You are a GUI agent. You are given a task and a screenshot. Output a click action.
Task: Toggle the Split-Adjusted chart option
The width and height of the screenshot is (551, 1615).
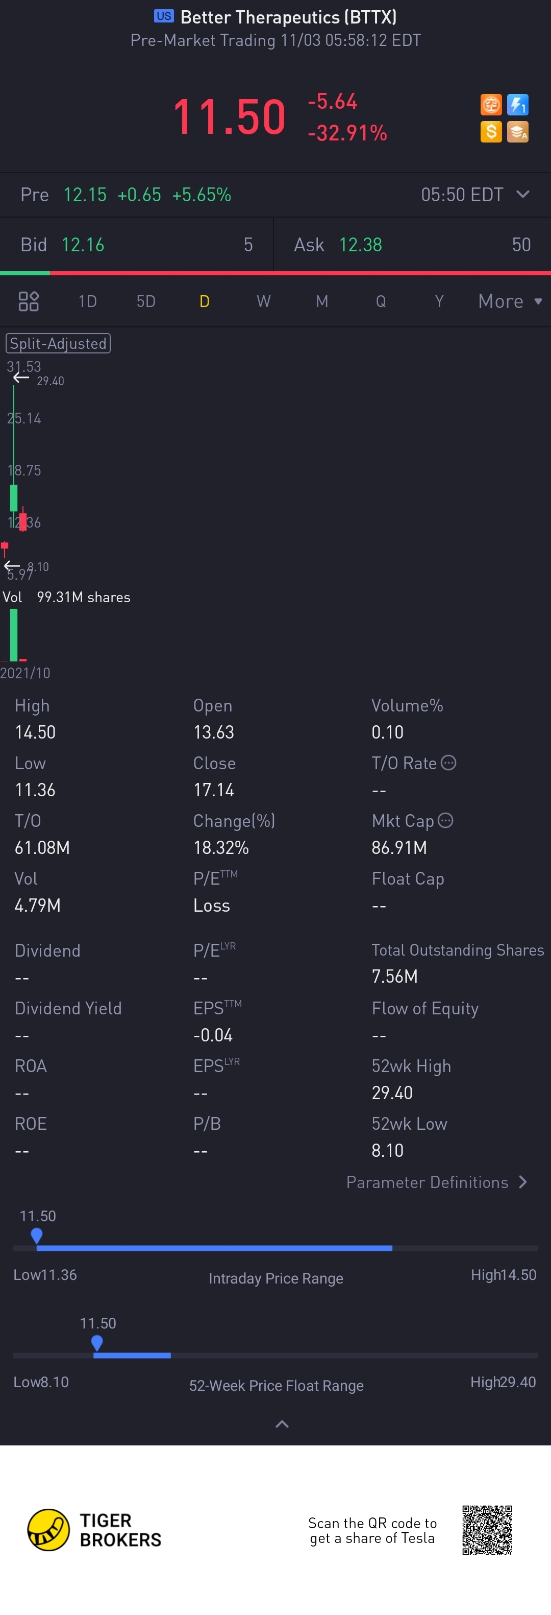click(58, 344)
